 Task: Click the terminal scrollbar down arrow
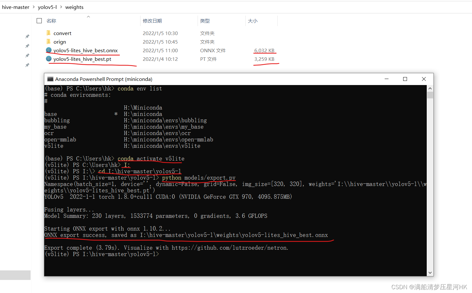pos(430,273)
